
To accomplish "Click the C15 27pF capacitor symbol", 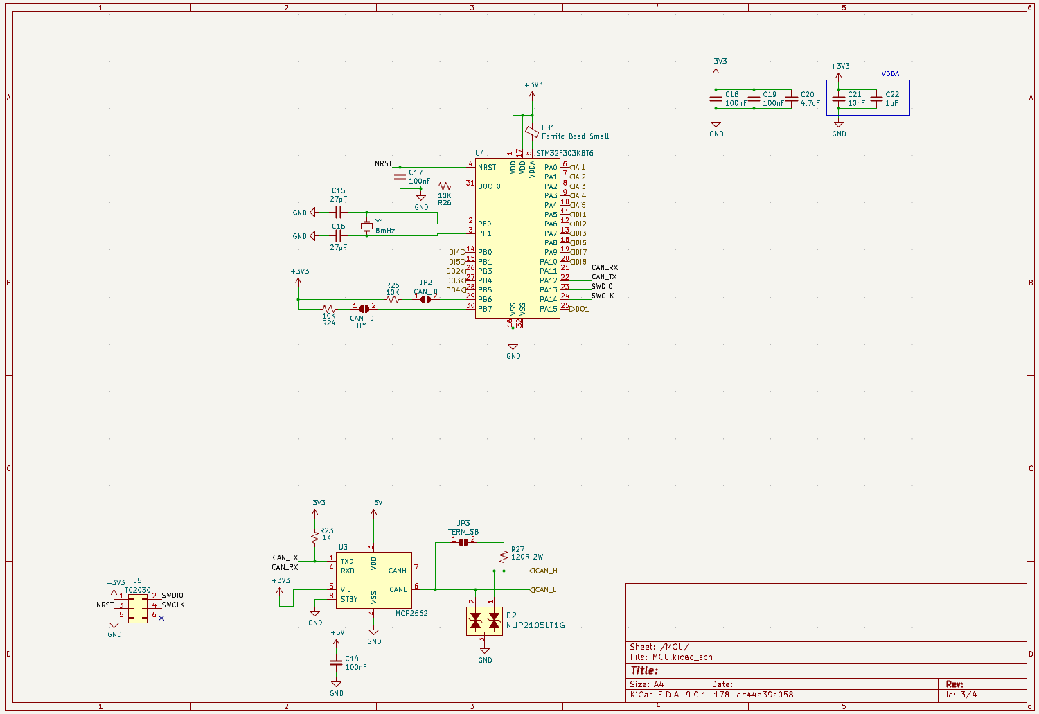I will 338,213.
